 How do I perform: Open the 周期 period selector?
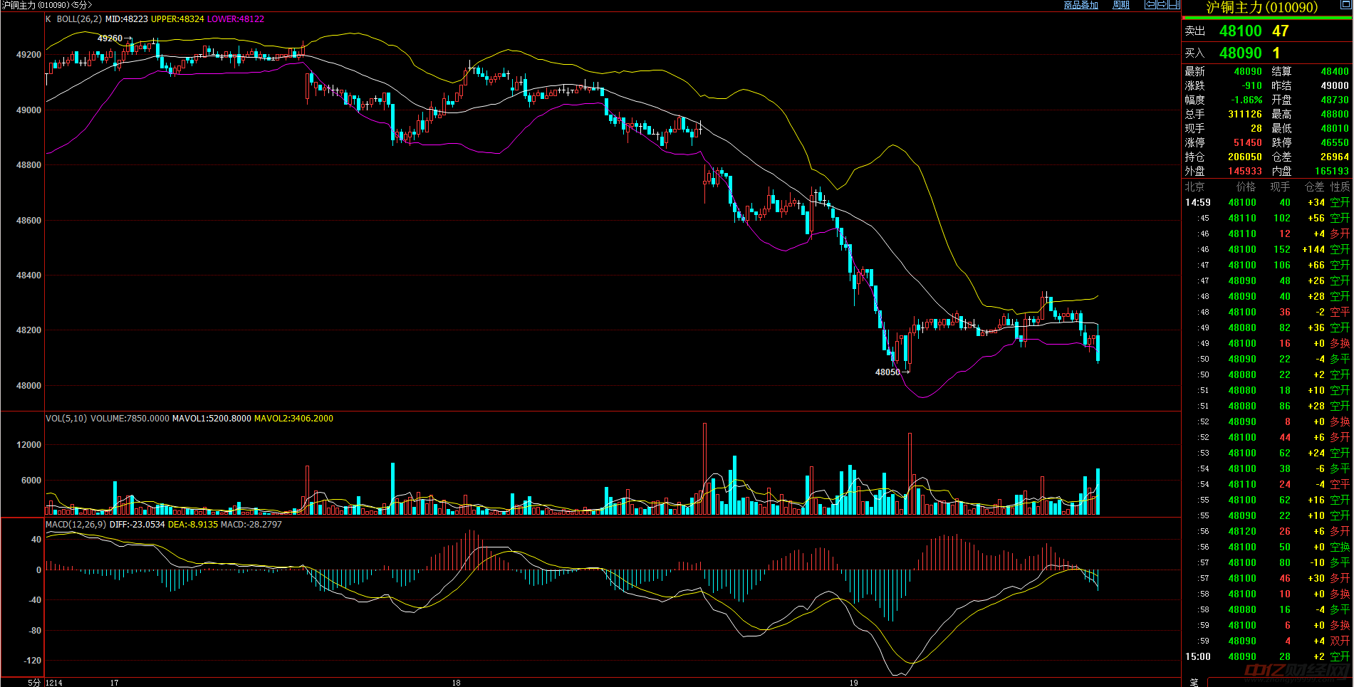(x=1121, y=5)
